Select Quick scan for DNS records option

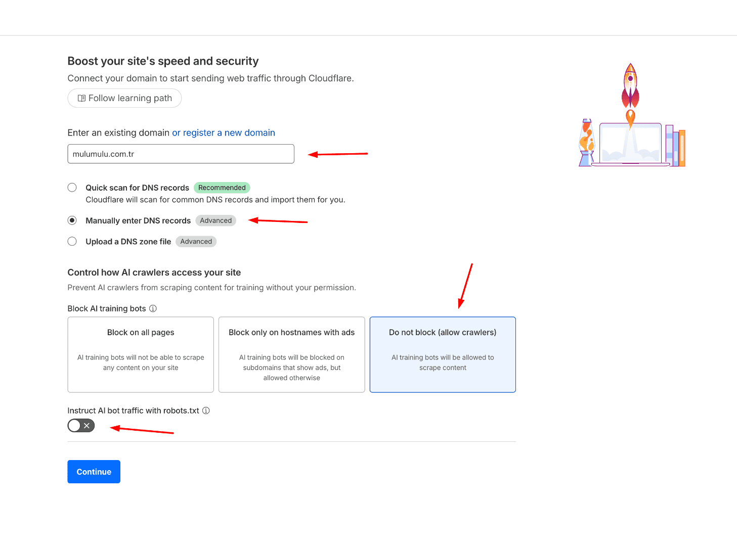click(x=72, y=188)
